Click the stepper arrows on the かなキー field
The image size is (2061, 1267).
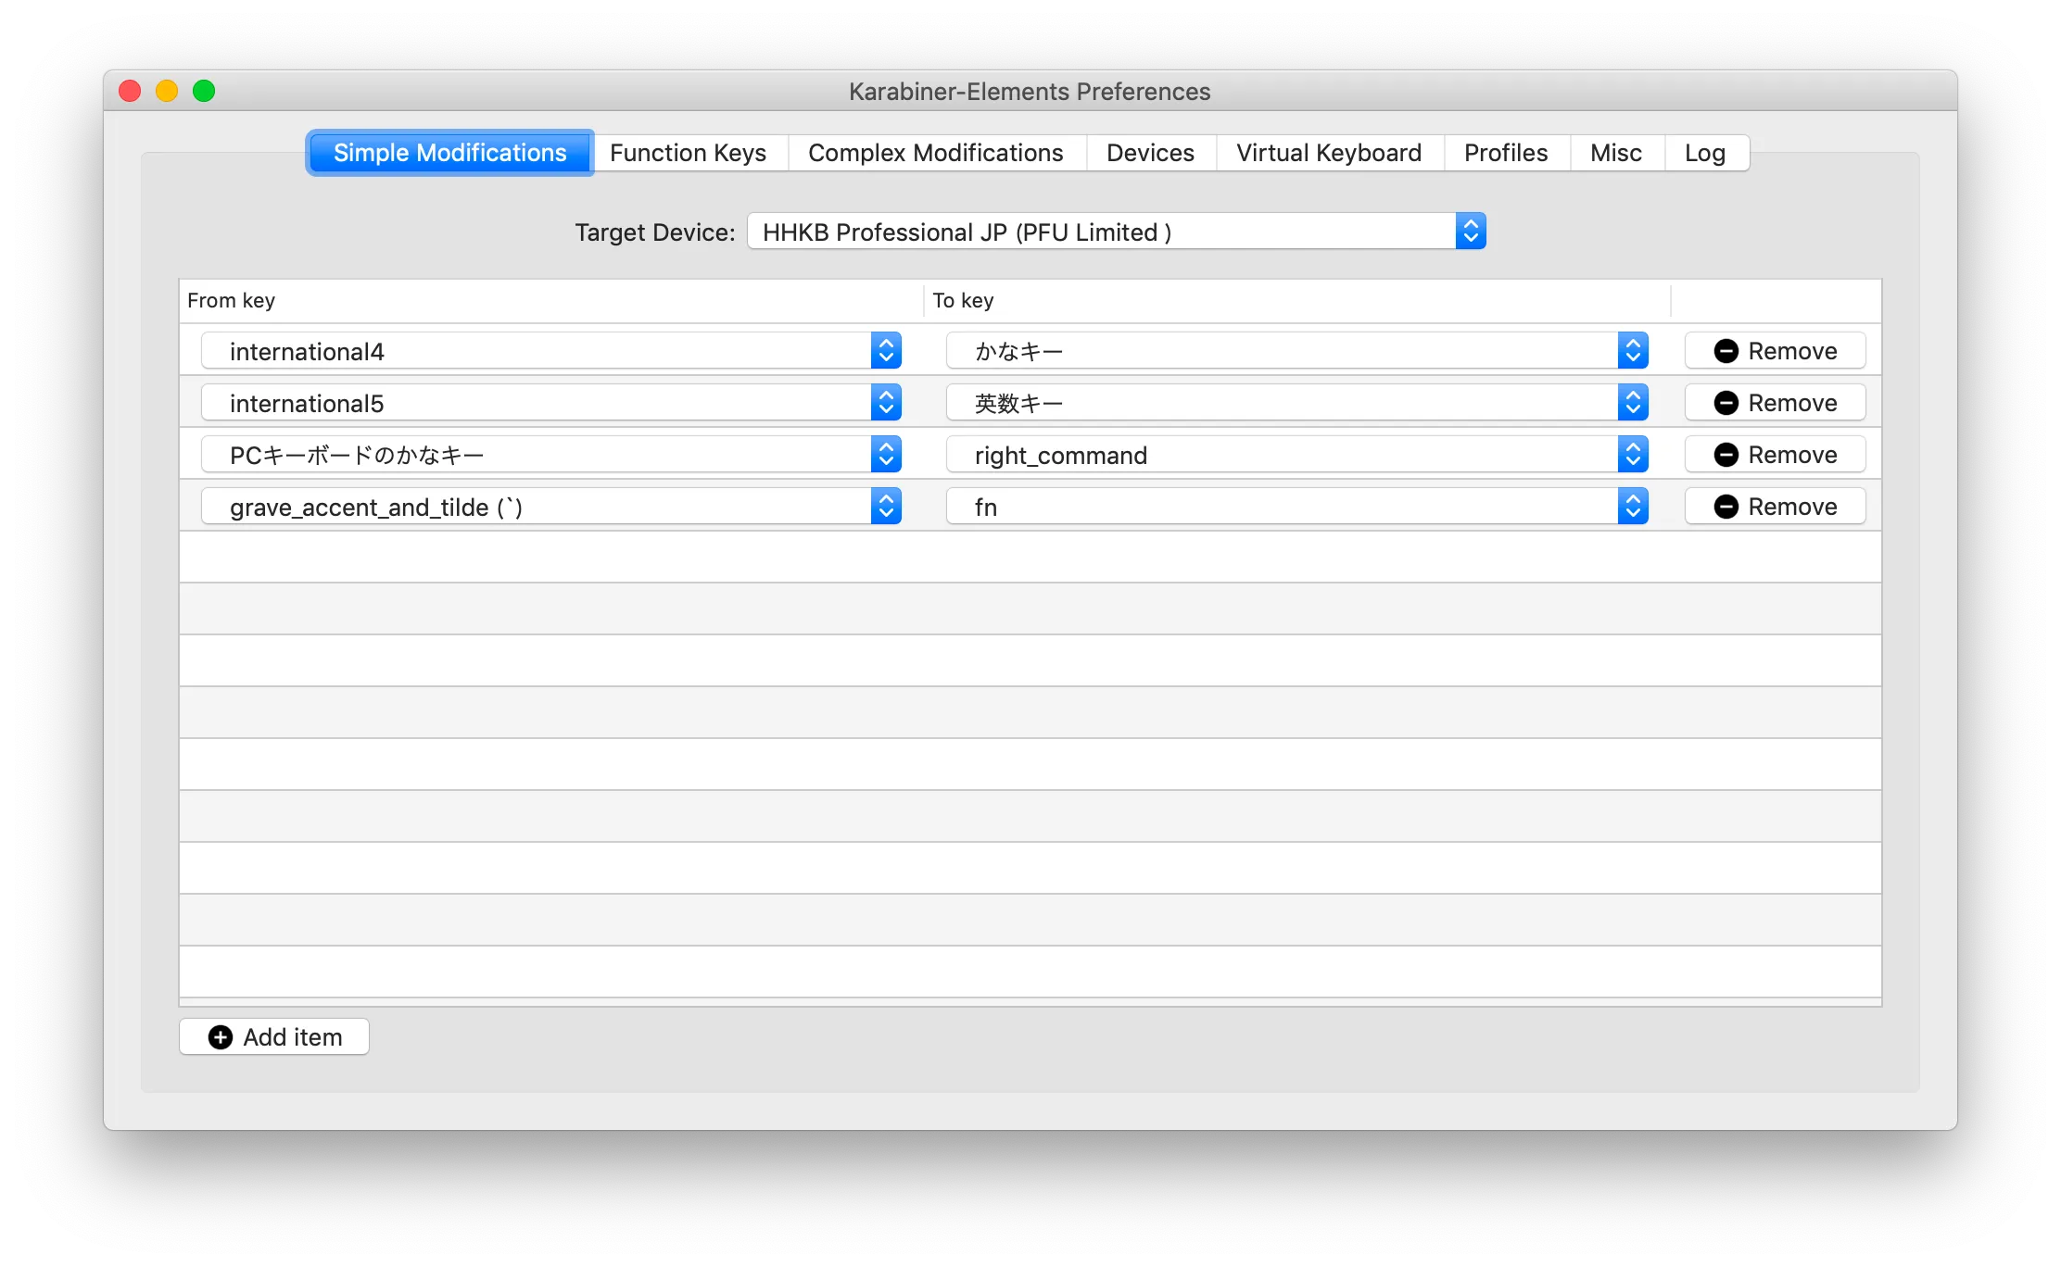click(x=1634, y=350)
